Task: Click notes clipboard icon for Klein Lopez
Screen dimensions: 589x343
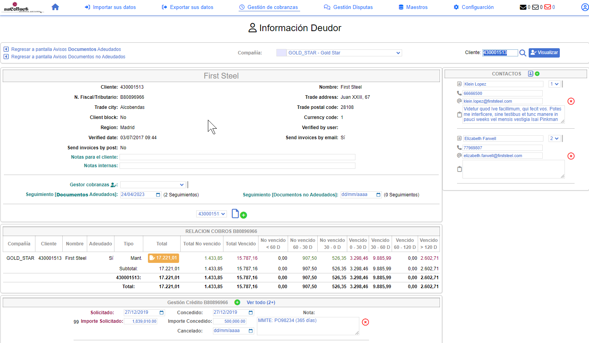Action: coord(459,115)
